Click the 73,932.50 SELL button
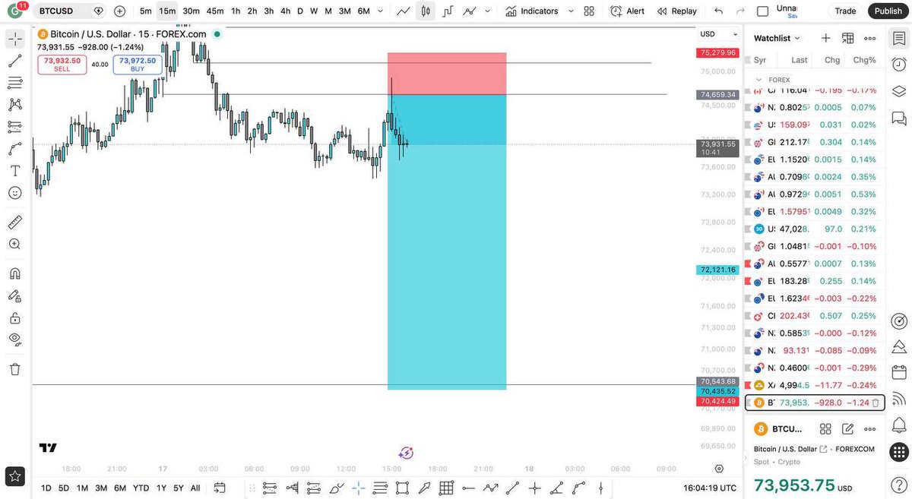 (x=62, y=65)
